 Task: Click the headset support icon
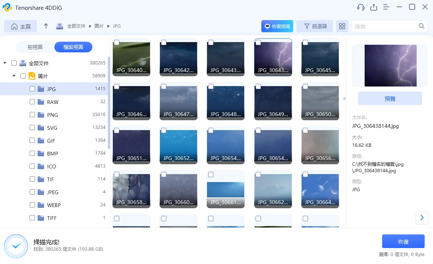[360, 7]
